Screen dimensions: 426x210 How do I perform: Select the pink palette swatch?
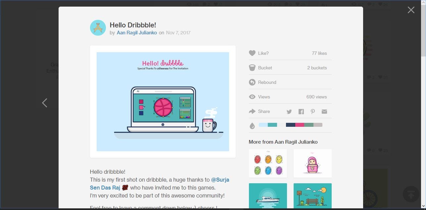(x=300, y=125)
